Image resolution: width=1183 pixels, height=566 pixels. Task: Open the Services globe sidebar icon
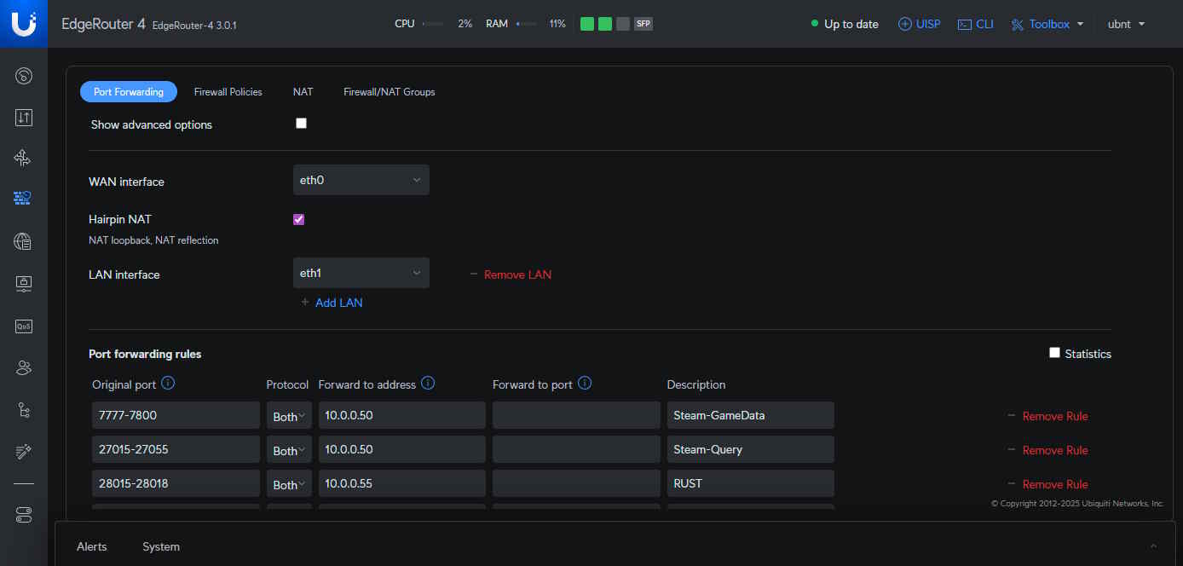point(24,242)
